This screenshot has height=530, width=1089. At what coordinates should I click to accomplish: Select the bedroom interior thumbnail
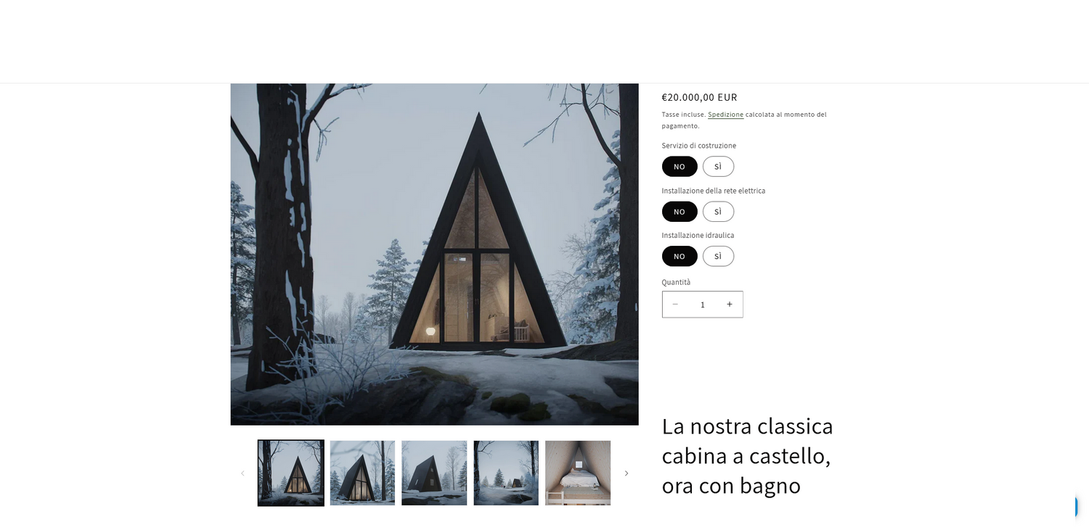tap(578, 473)
